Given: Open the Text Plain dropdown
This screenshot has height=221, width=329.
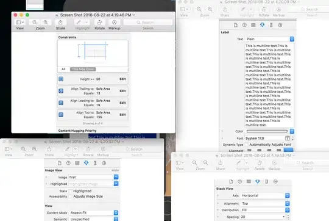Looking at the screenshot, I should [x=270, y=39].
